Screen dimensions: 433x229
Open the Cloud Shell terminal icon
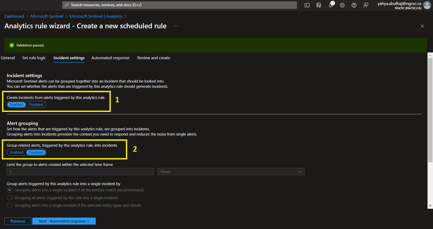[x=307, y=5]
